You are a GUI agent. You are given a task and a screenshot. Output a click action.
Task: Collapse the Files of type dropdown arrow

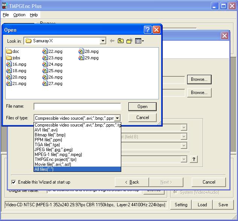(117, 118)
